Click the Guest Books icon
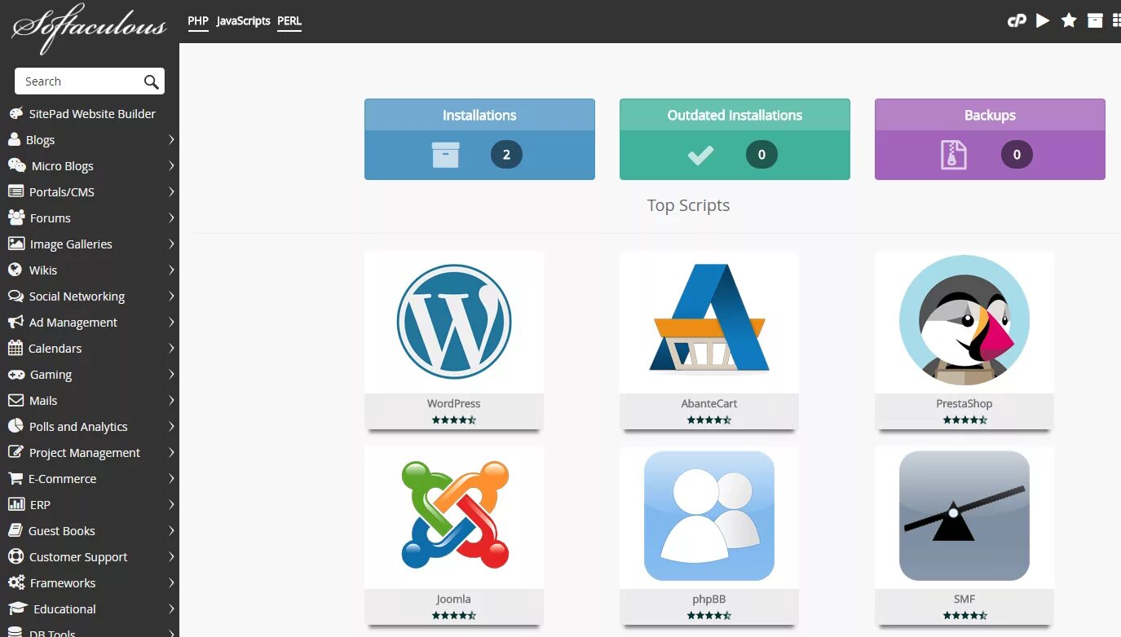This screenshot has height=637, width=1121. point(15,530)
